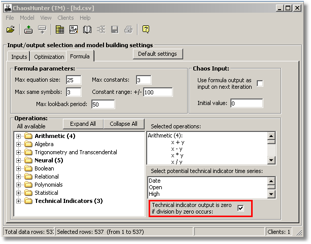
Task: Click the upload model toolbar icon
Action: [28, 29]
